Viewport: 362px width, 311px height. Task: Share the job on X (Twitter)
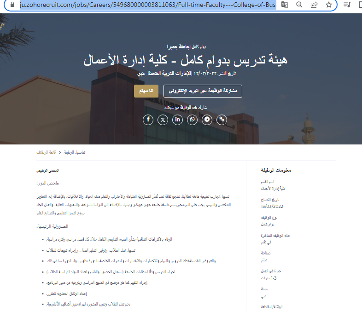(x=163, y=120)
